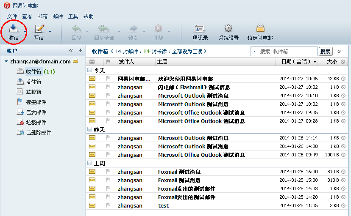The height and width of the screenshot is (216, 351).
Task: Open the 文件 menu
Action: click(x=12, y=16)
